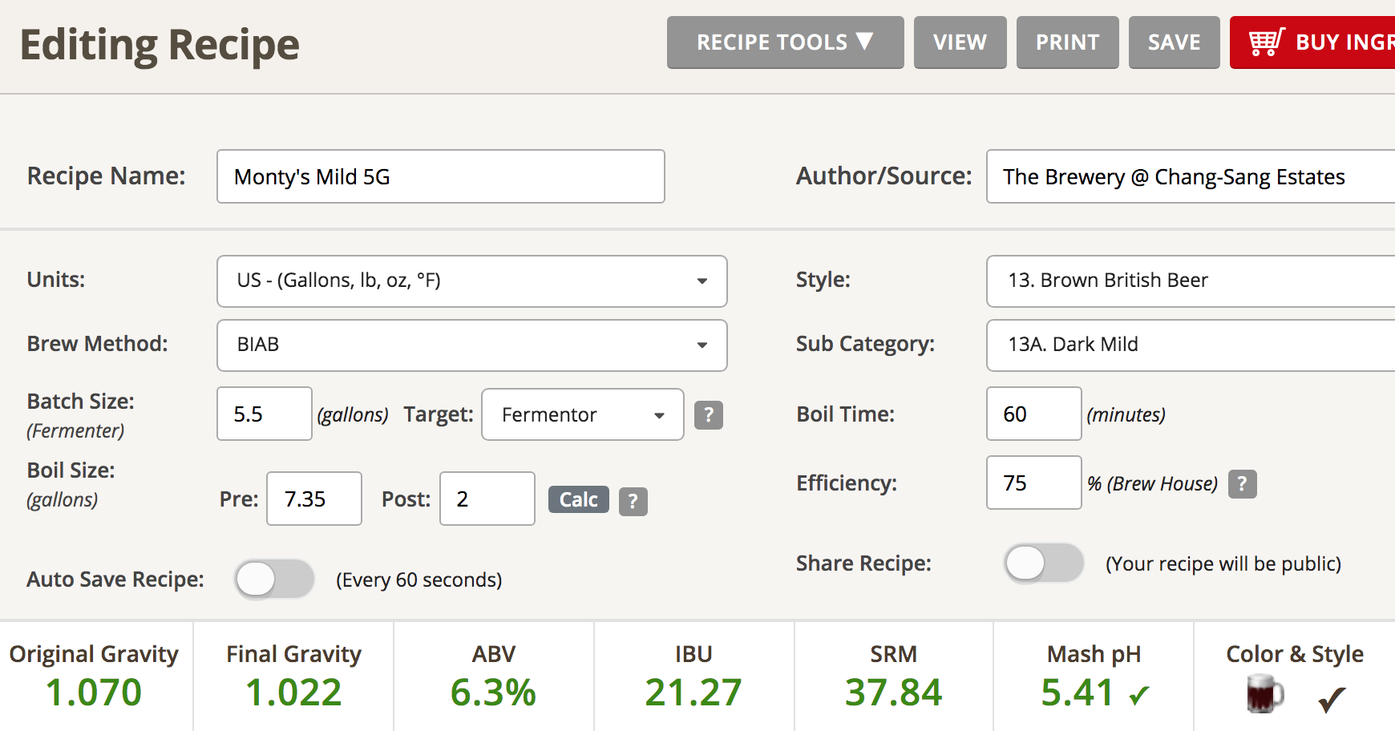1395x731 pixels.
Task: Click the style match checkmark icon
Action: click(x=1331, y=700)
